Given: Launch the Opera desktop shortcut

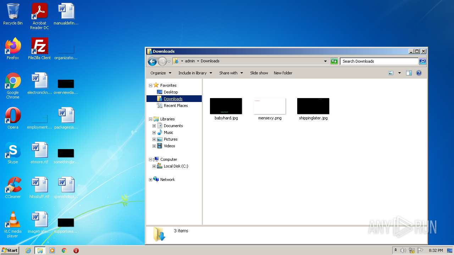Looking at the screenshot, I should coord(13,118).
